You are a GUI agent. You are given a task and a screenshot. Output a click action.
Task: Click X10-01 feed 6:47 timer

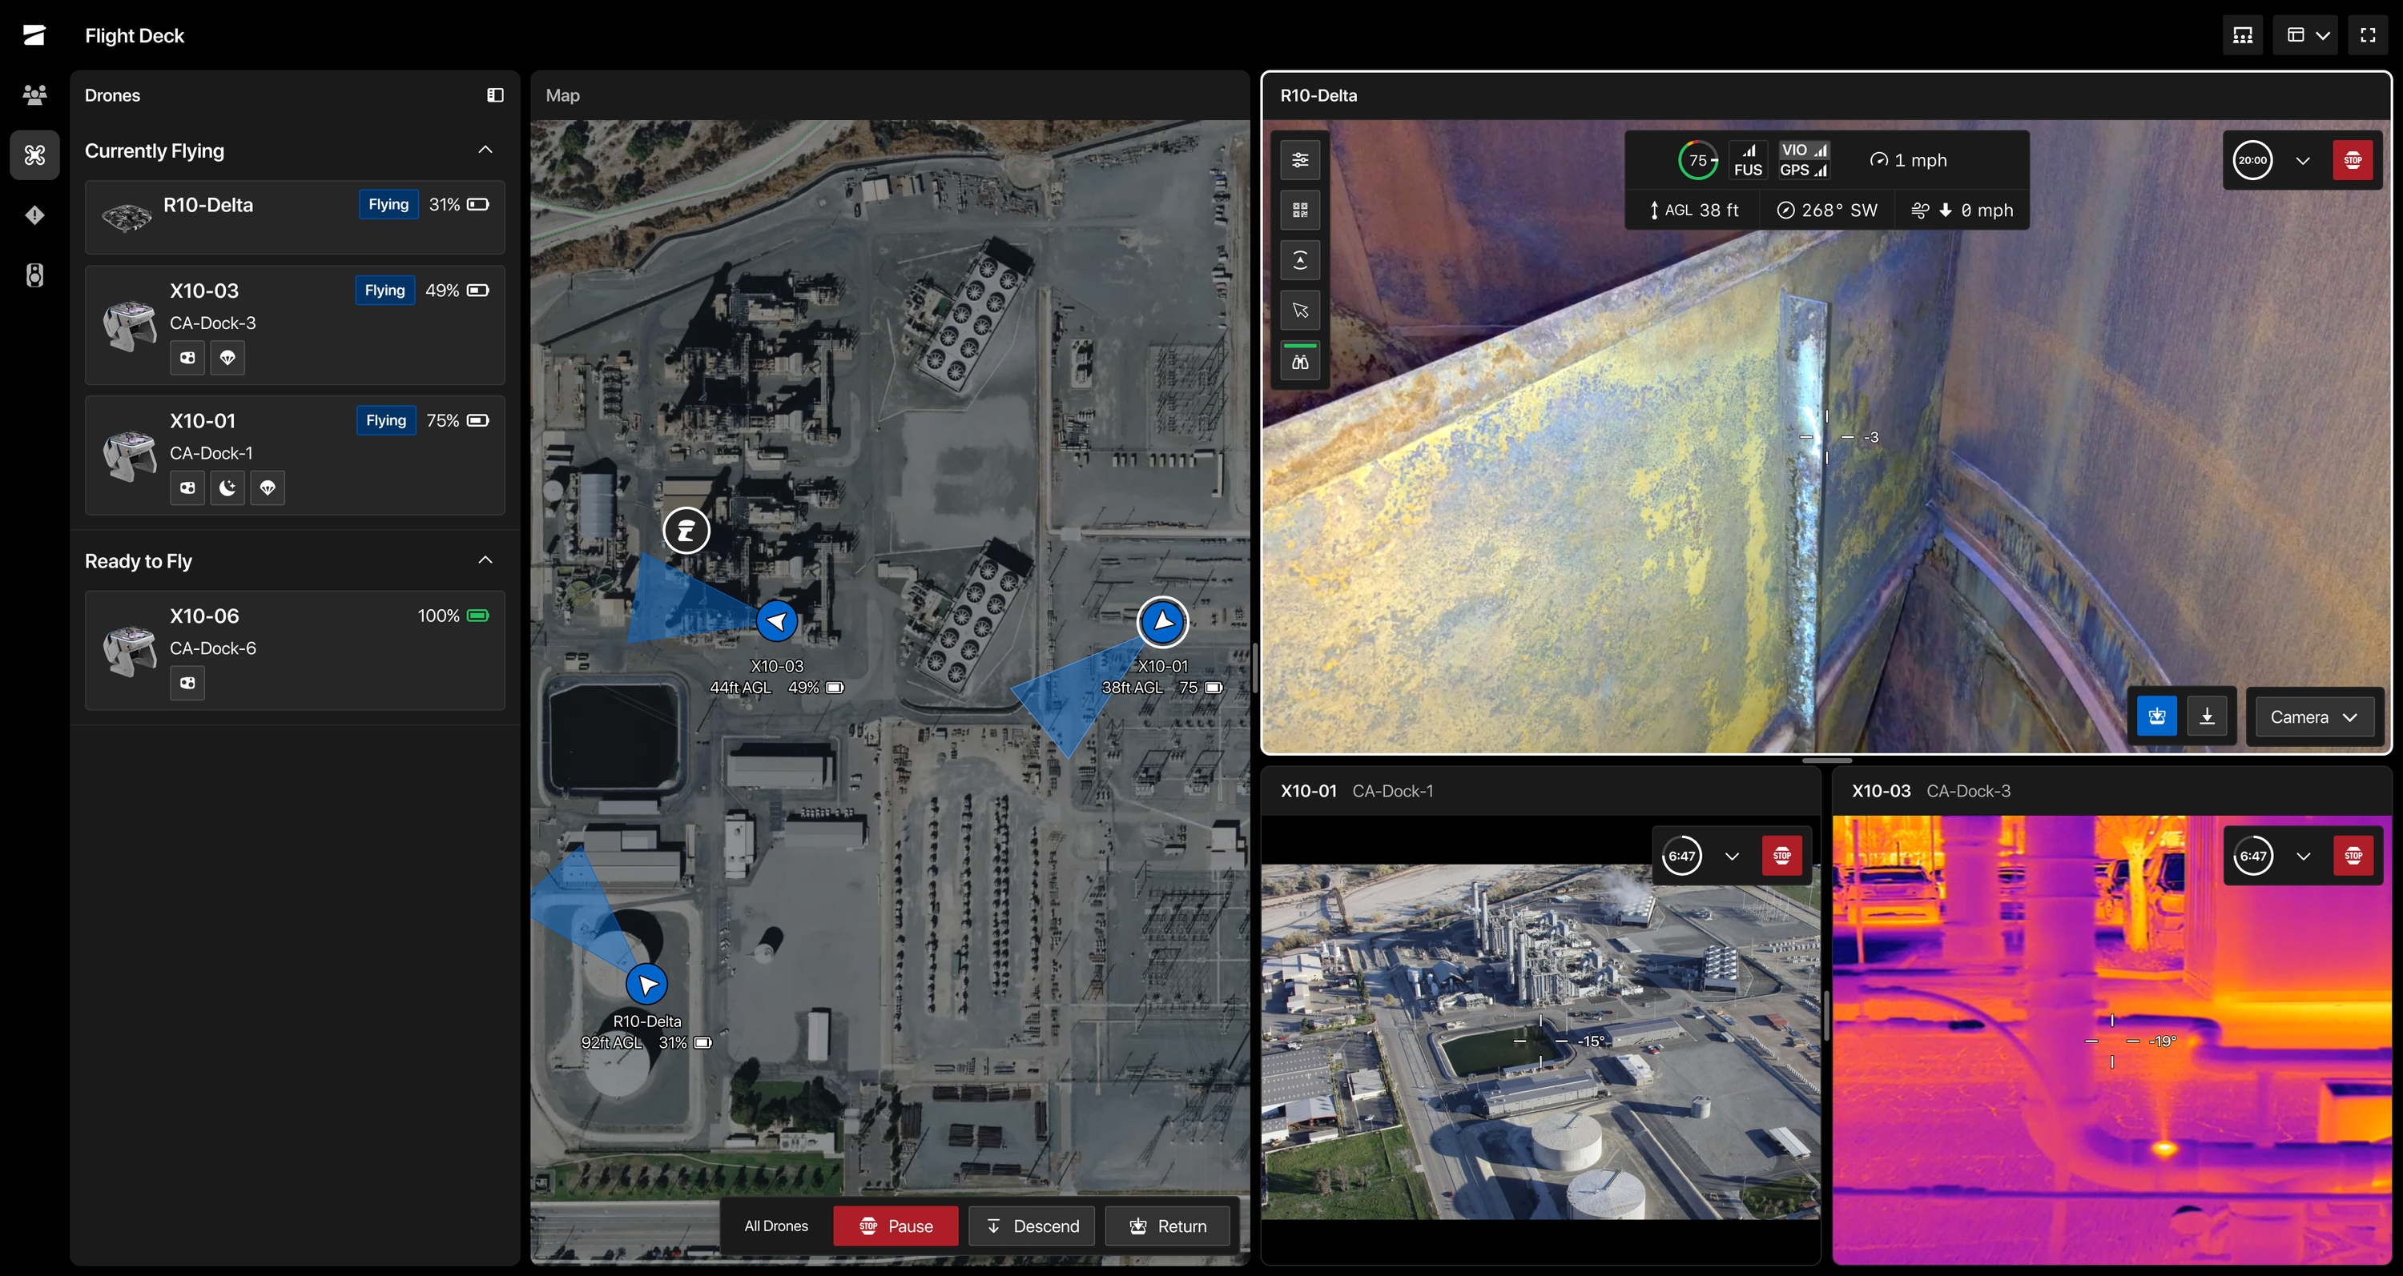point(1682,856)
